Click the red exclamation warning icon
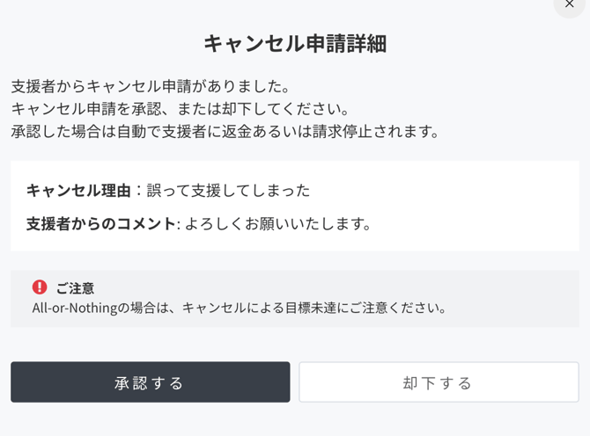The width and height of the screenshot is (590, 436). coord(40,287)
